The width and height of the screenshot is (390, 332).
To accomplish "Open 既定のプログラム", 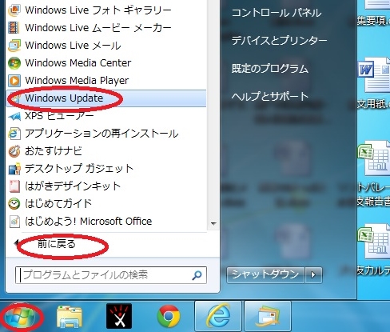I will pos(270,69).
